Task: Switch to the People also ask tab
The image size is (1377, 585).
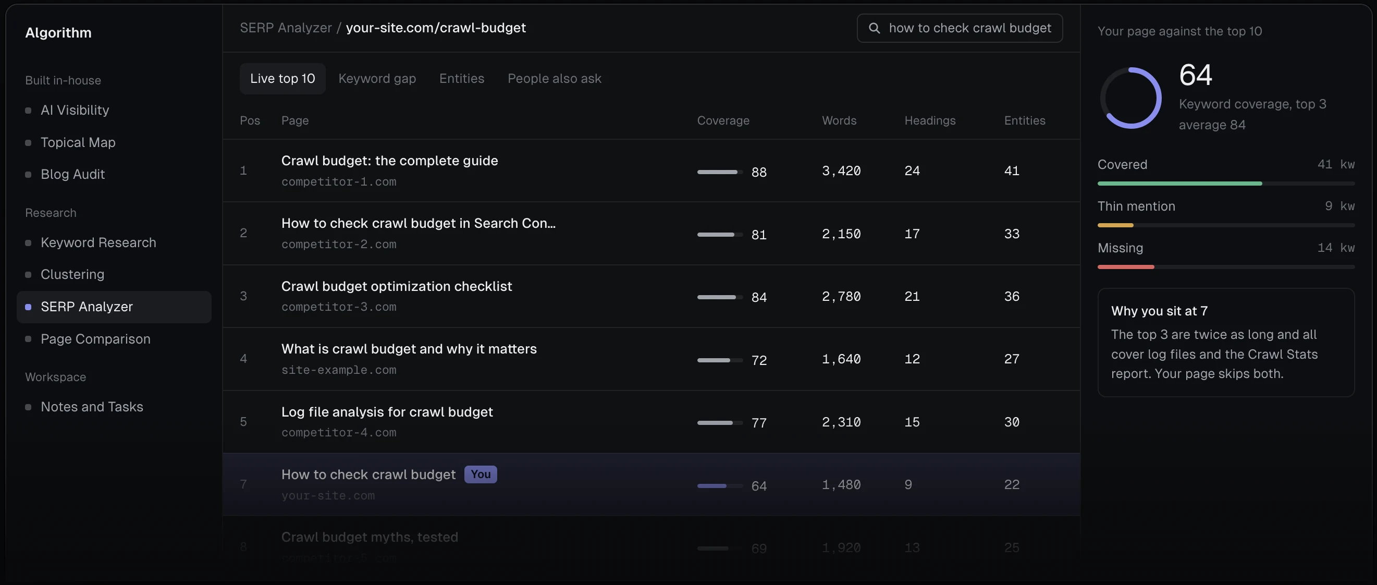Action: point(555,79)
